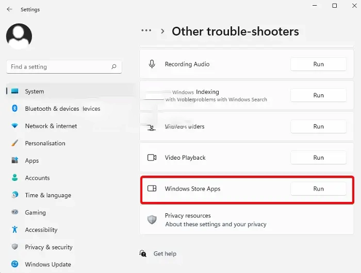Click the Privacy resources shield icon

click(152, 220)
